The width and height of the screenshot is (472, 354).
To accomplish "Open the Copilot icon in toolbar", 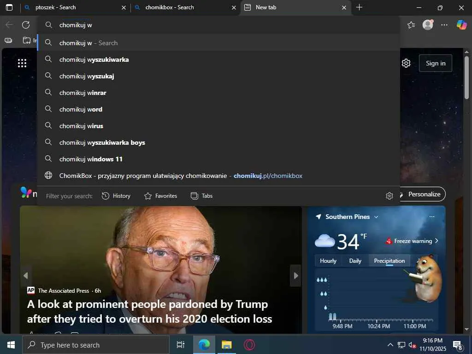I will 461,25.
